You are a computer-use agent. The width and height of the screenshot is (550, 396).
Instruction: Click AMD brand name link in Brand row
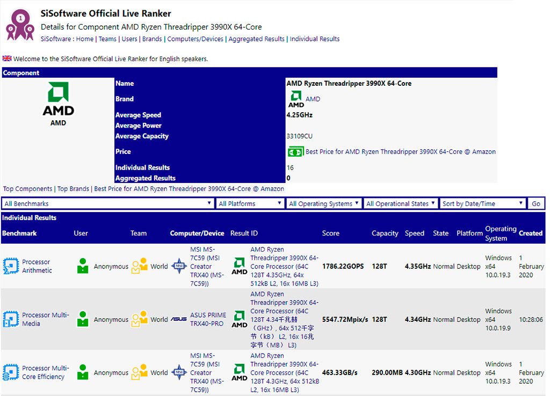click(313, 99)
